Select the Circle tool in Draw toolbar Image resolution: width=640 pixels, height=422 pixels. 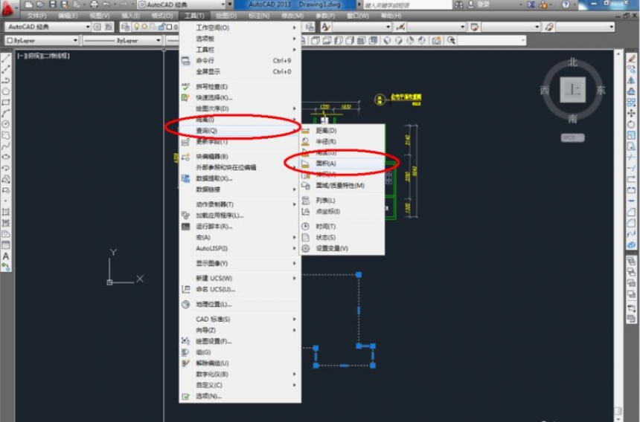pos(6,124)
